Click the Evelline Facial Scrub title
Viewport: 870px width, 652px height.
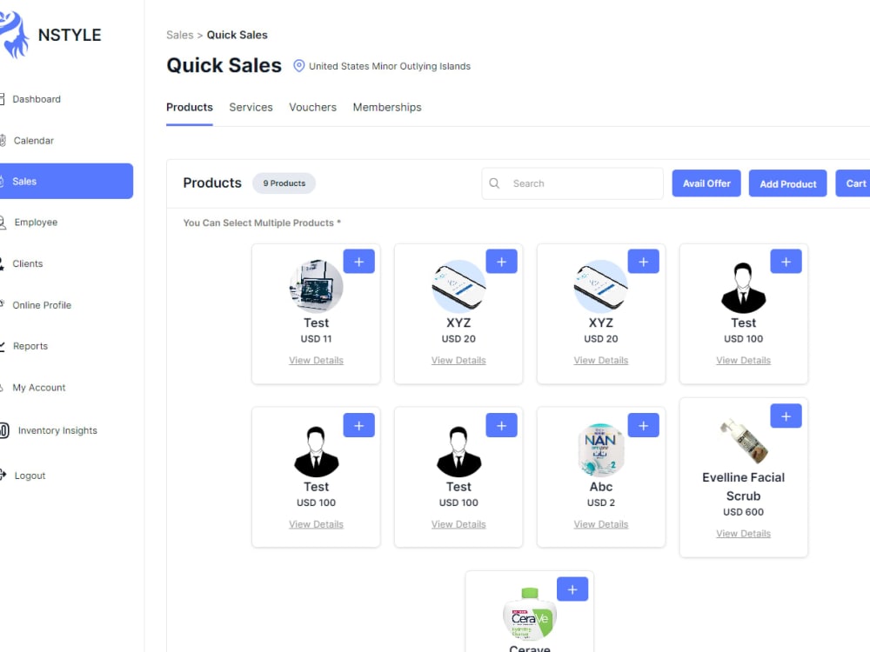(744, 487)
